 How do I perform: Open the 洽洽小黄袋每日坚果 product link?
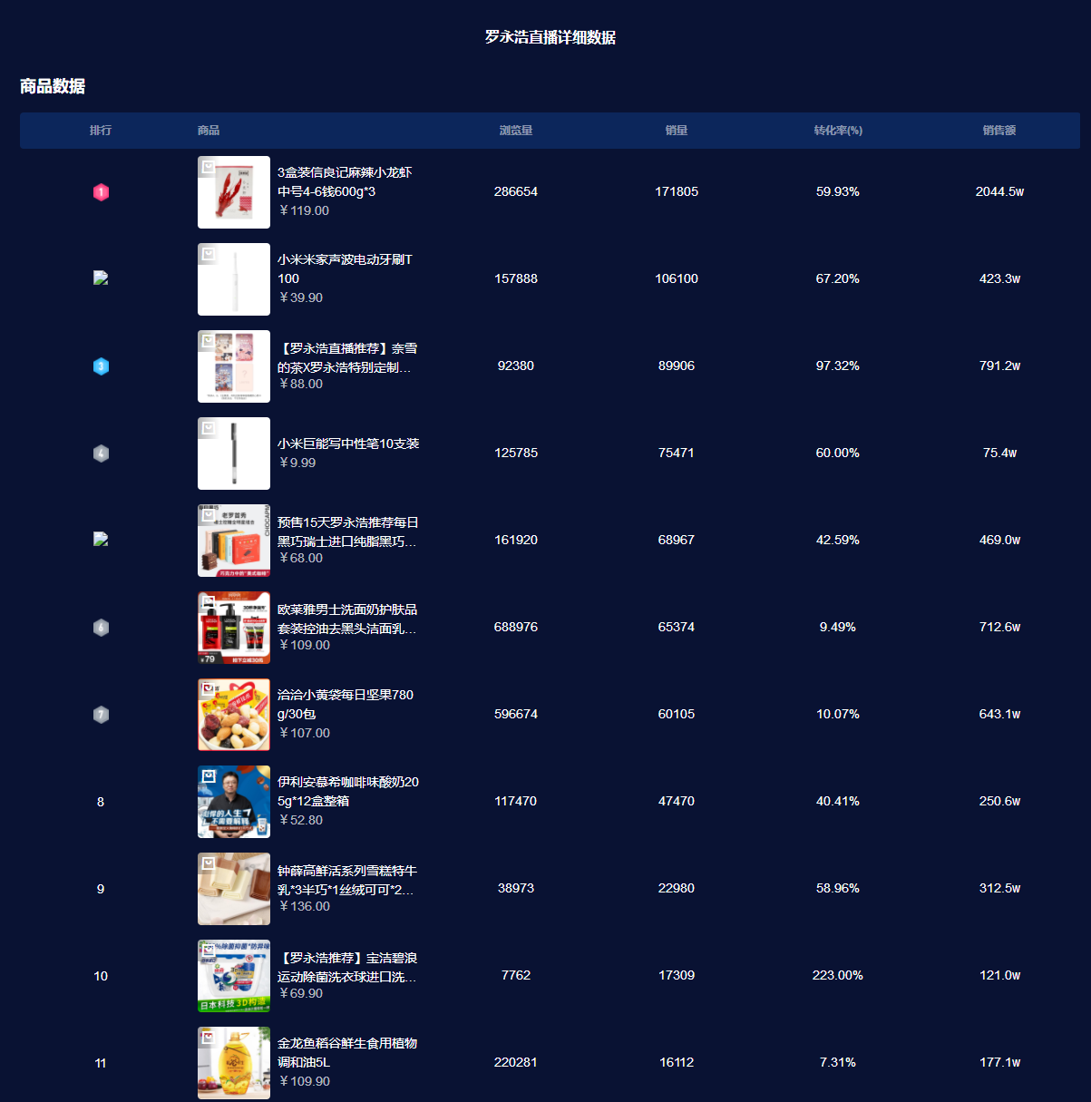point(345,704)
